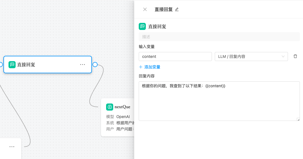Click the 系统 prompt row in nextQue node
Screen dimensions: 303x159
(x=120, y=123)
